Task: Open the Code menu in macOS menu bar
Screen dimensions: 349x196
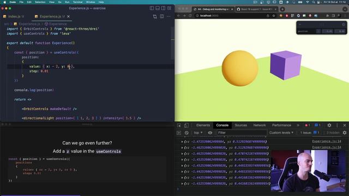Action: (13, 2)
